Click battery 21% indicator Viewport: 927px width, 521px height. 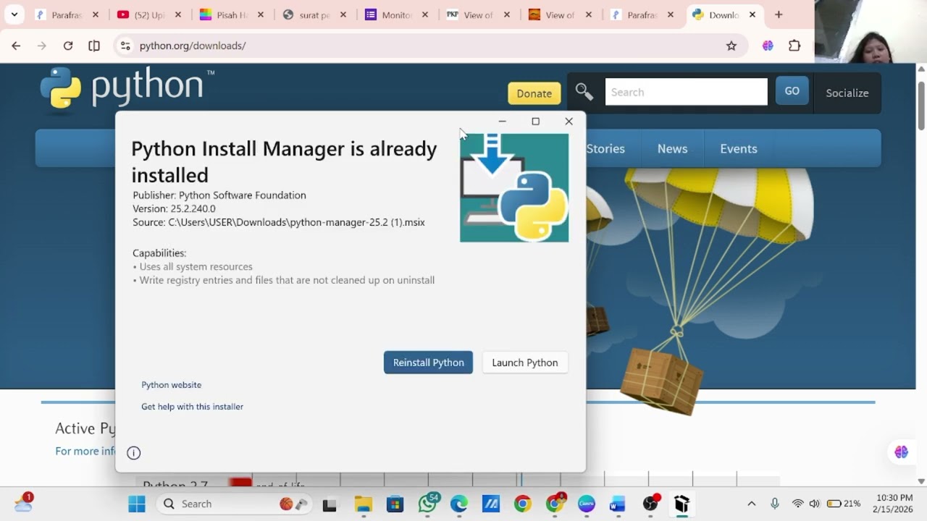[844, 504]
